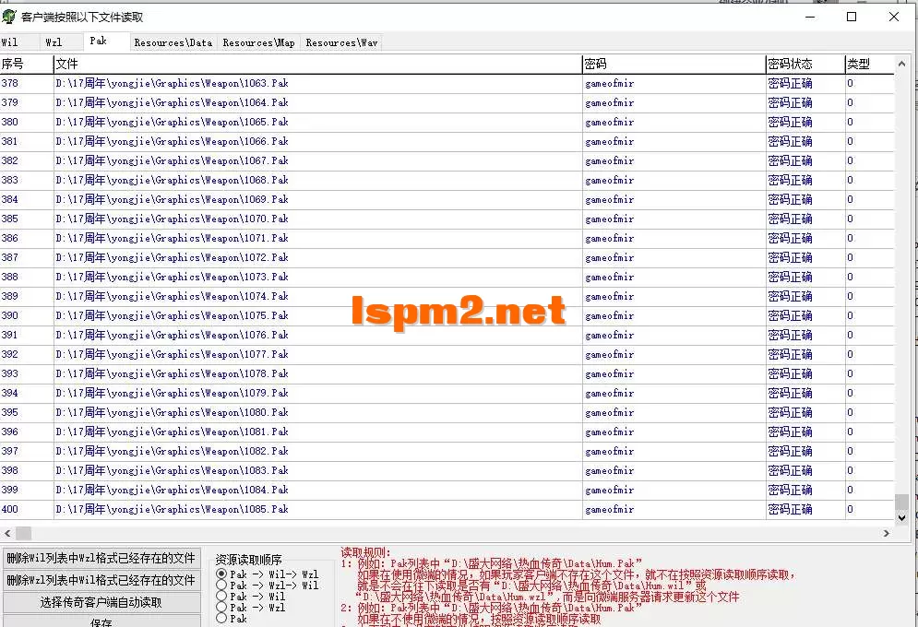Click the 保存 save button
This screenshot has height=627, width=918.
(x=101, y=621)
